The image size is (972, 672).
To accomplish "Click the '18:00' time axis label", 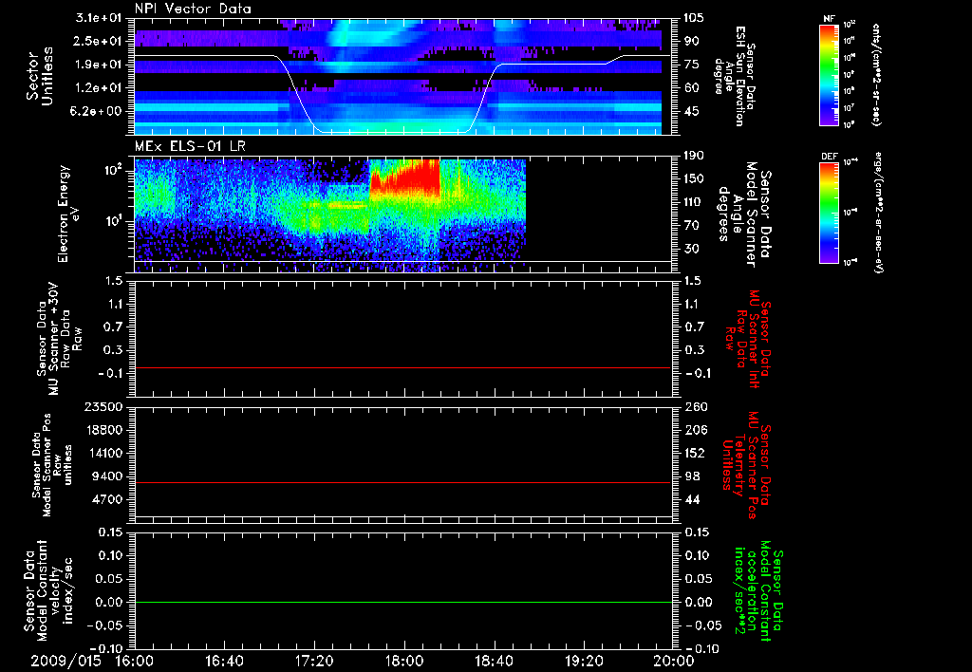I will pyautogui.click(x=403, y=662).
